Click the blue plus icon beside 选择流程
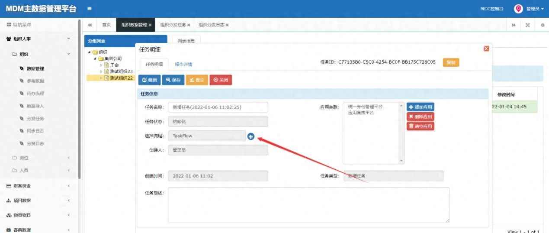This screenshot has height=233, width=549. 251,136
